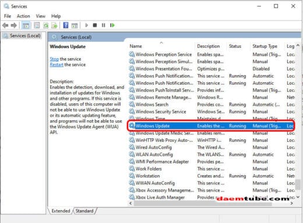Select the Windows PushToInstall Service row
The height and width of the screenshot is (223, 303).
[x=212, y=90]
